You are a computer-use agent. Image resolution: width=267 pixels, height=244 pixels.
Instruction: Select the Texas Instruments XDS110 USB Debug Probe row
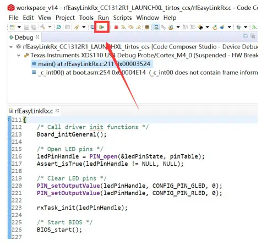pos(141,56)
